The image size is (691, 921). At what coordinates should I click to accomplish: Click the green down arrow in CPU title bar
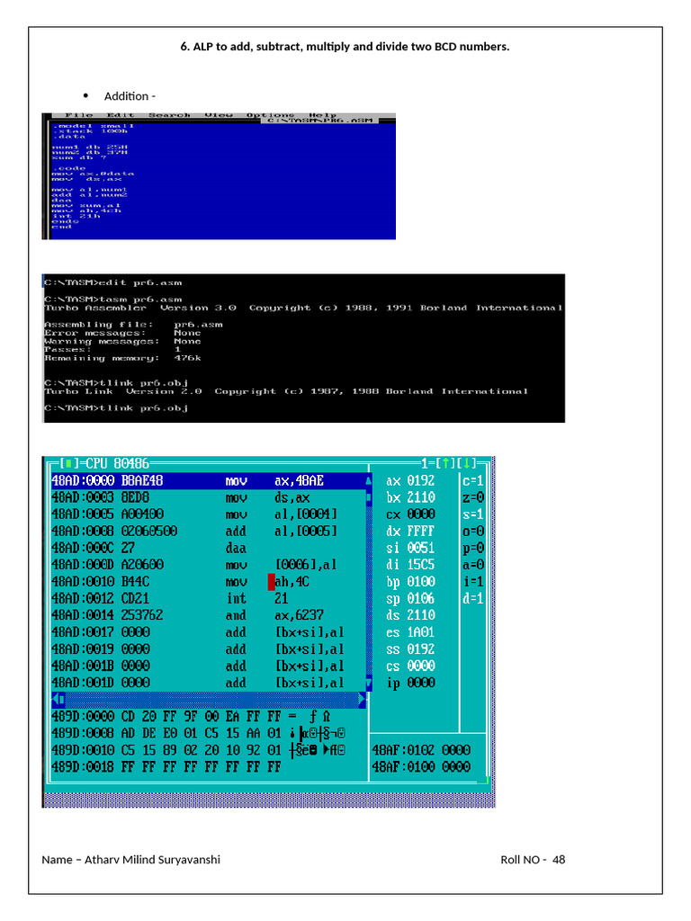[467, 463]
